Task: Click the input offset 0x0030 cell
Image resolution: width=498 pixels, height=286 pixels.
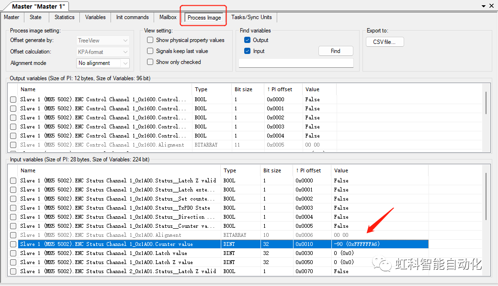Action: (312, 254)
